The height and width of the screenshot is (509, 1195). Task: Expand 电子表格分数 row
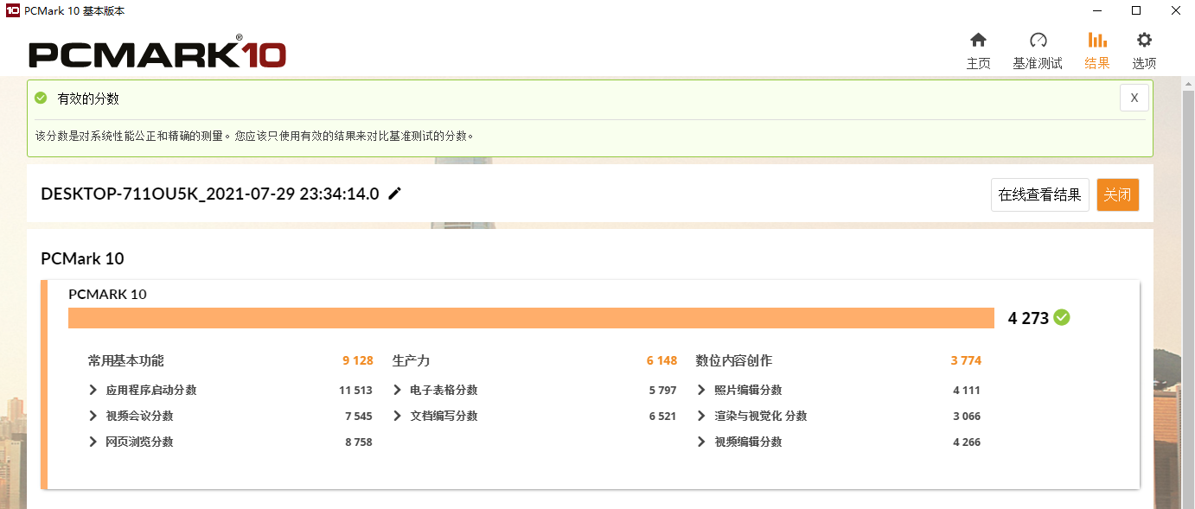[x=397, y=391]
